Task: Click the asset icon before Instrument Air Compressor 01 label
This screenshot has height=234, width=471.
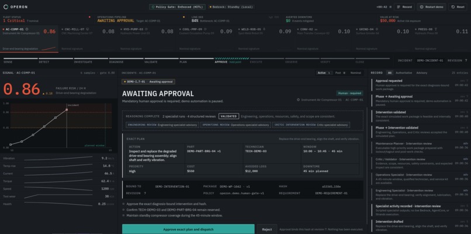Action: [x=298, y=99]
